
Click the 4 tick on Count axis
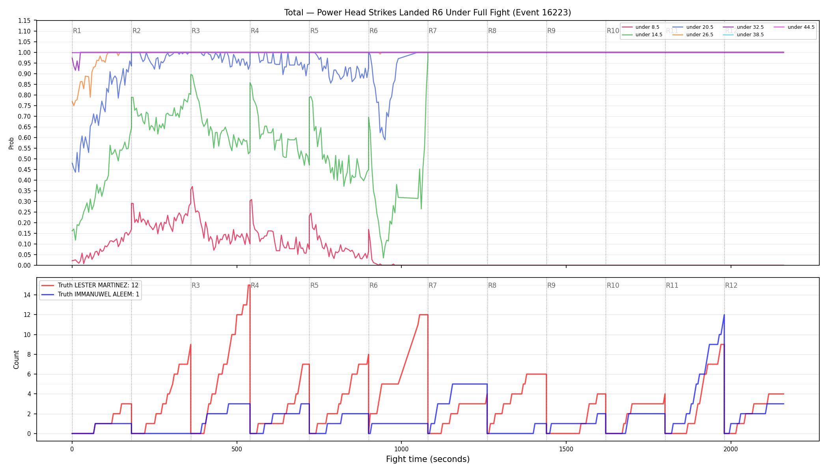pos(29,394)
